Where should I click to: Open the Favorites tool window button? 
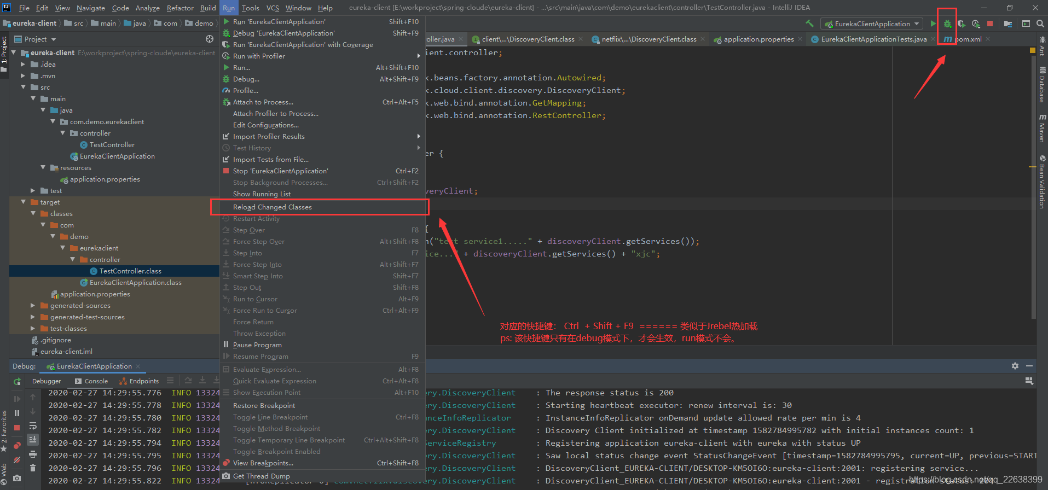pos(4,432)
